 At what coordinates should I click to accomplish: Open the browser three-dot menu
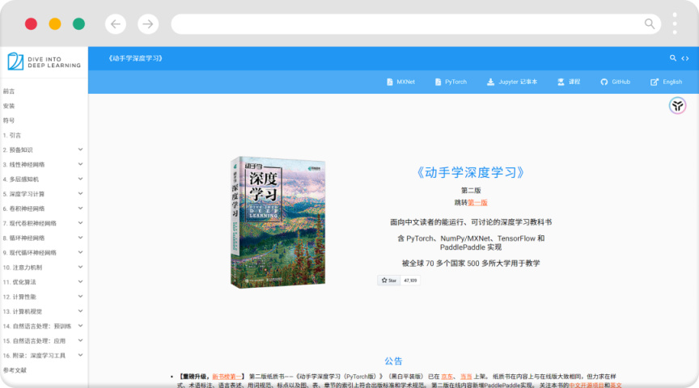point(675,23)
